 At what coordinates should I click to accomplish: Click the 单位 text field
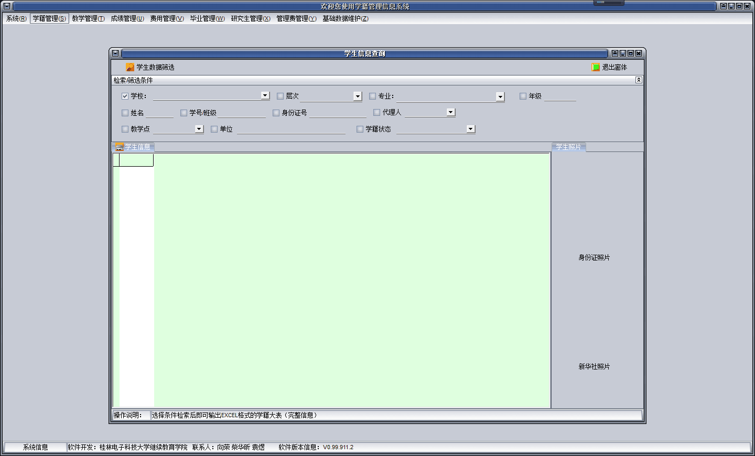pyautogui.click(x=291, y=129)
